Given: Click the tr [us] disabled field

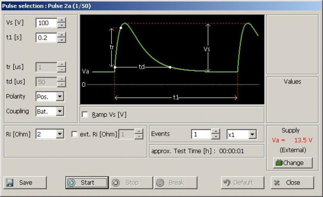Looking at the screenshot, I should (x=46, y=67).
